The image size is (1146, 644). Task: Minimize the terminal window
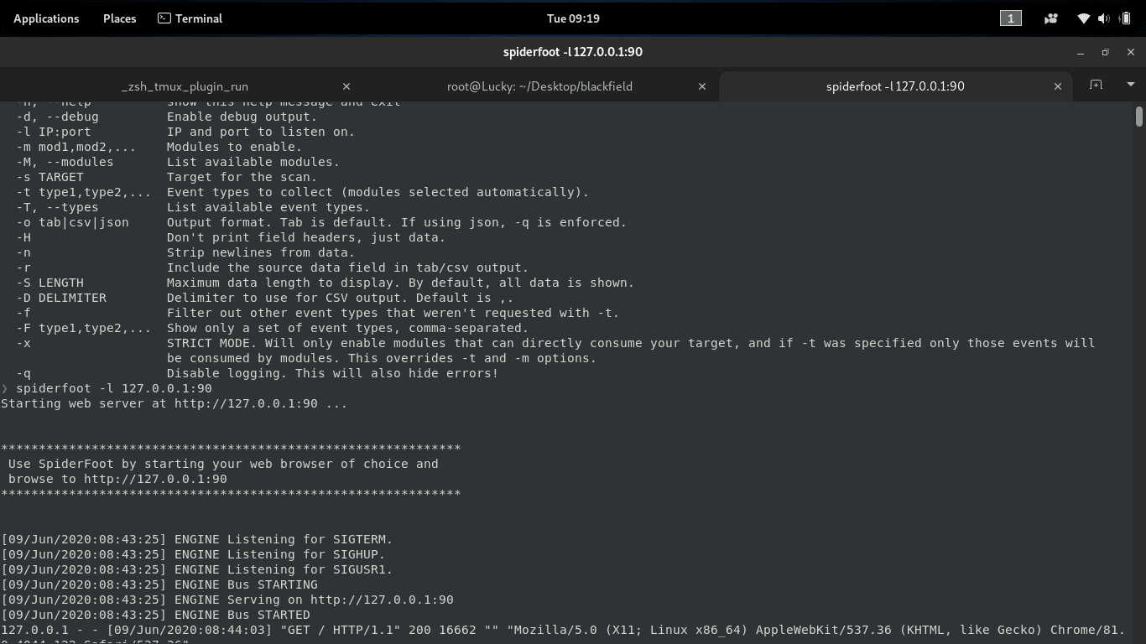click(x=1081, y=52)
